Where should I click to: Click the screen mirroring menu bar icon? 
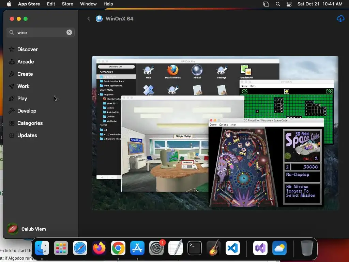(266, 4)
